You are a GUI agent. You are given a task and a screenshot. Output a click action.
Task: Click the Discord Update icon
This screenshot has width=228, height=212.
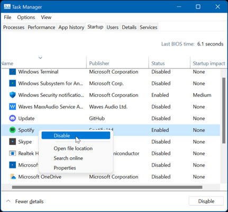[13, 118]
